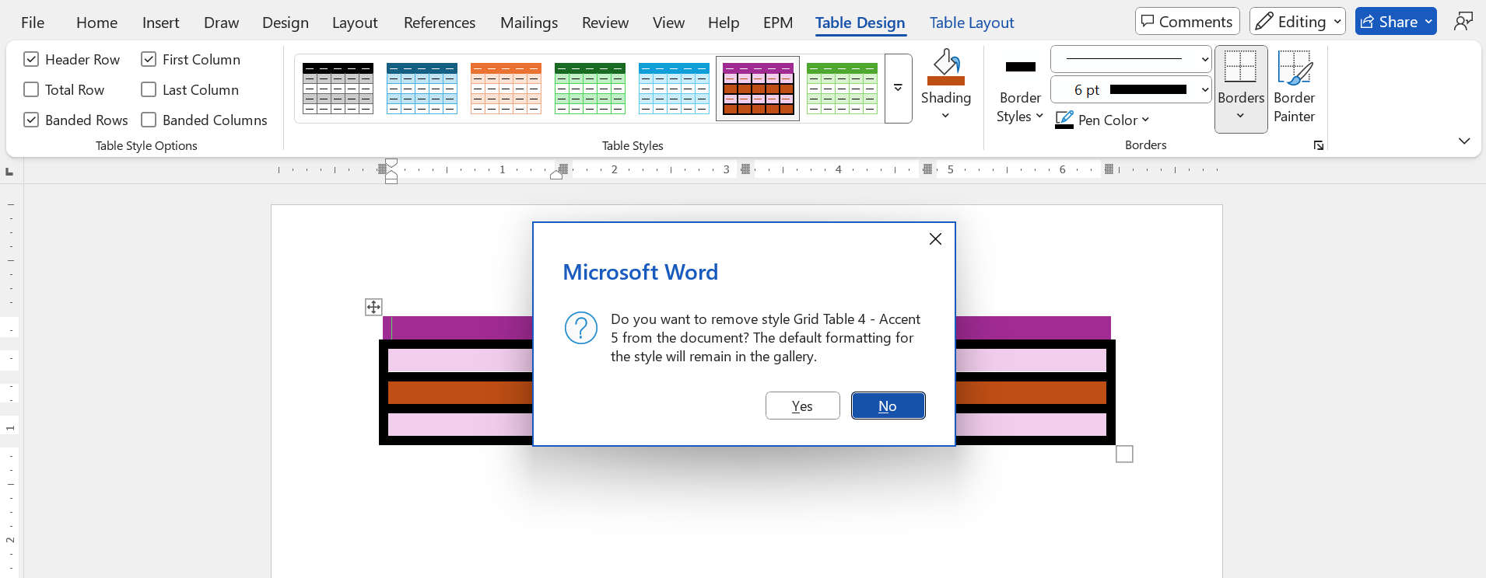Click the orange Shading color bar
1486x578 pixels.
(946, 81)
